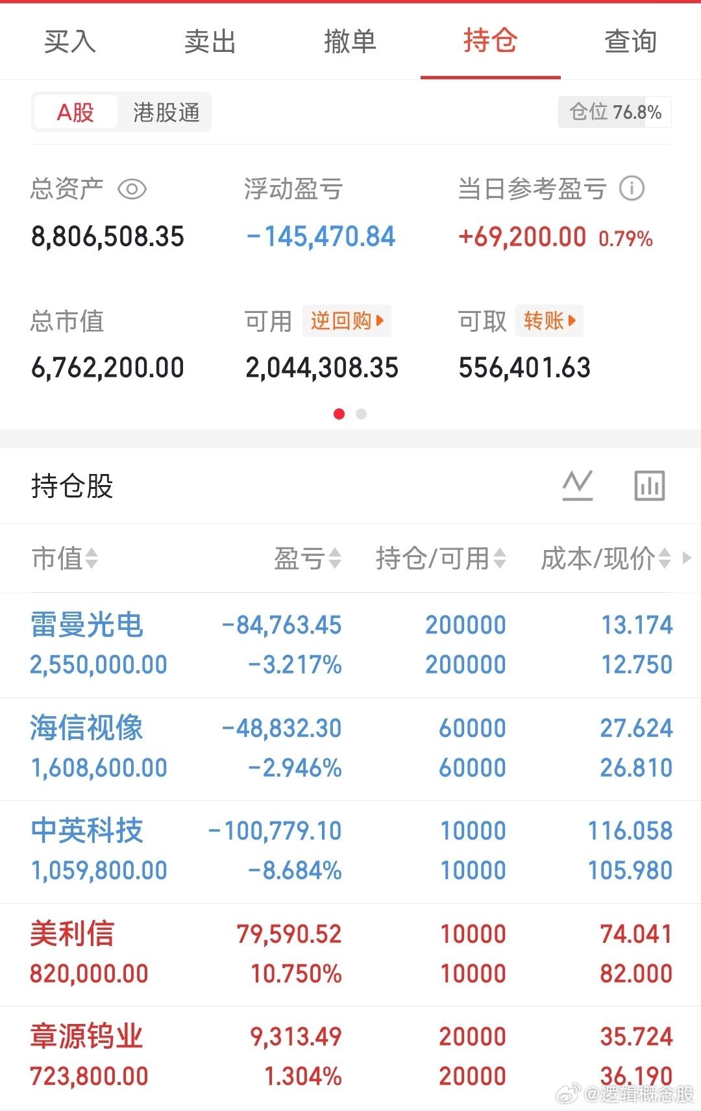
Task: Expand more columns with right arrow
Action: [x=687, y=558]
